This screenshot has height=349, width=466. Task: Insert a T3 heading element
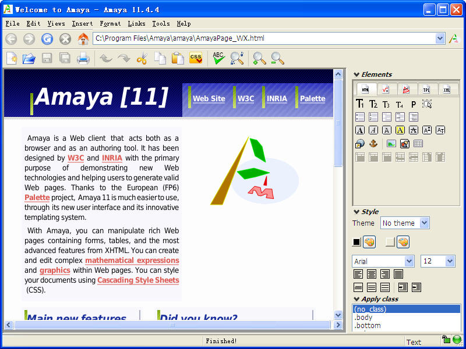(x=386, y=105)
